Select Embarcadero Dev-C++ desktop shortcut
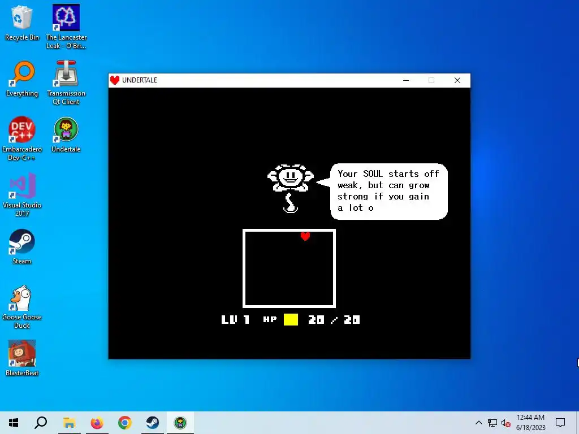This screenshot has width=579, height=434. (22, 139)
